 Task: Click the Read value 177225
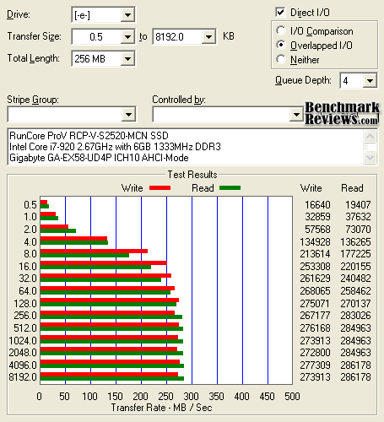pyautogui.click(x=355, y=254)
